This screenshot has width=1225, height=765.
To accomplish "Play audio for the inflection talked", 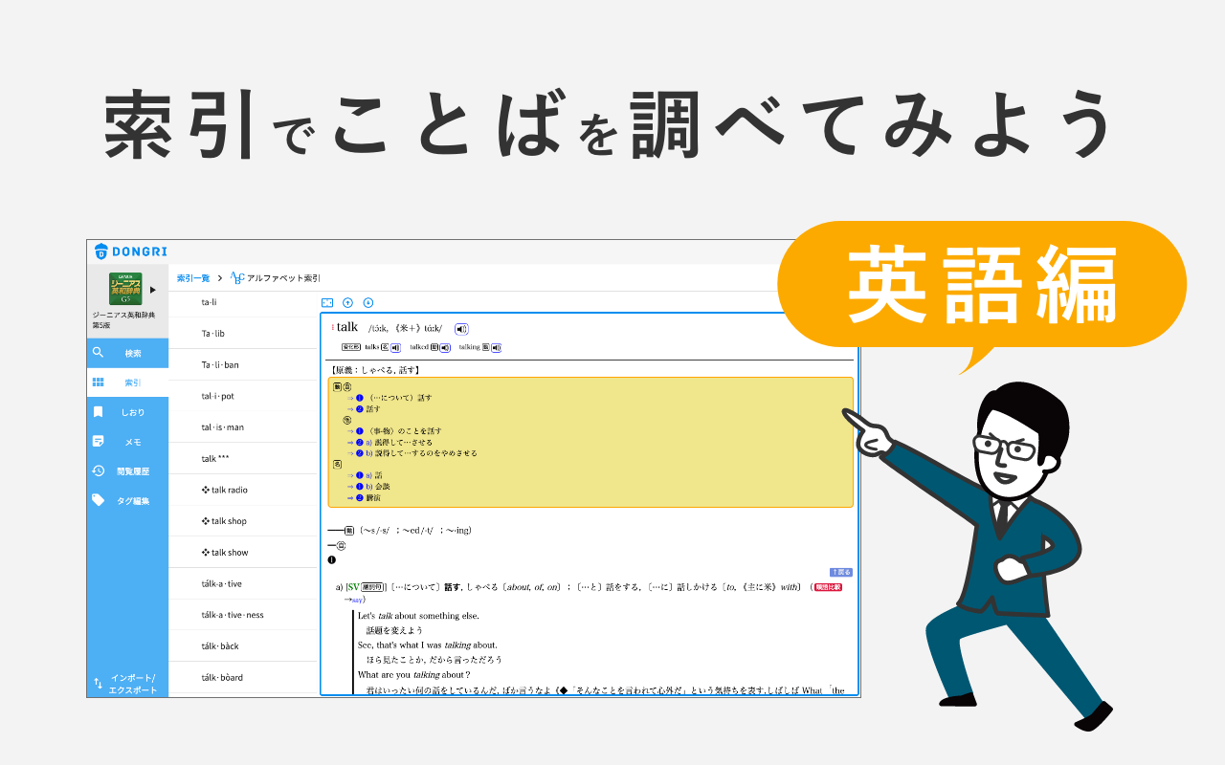I will 447,347.
